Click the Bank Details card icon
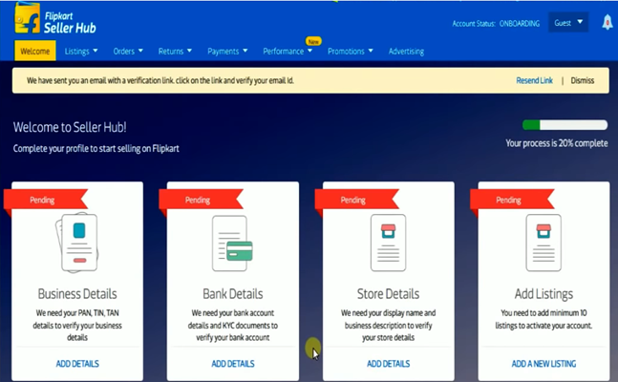Image resolution: width=618 pixels, height=382 pixels. click(x=232, y=243)
